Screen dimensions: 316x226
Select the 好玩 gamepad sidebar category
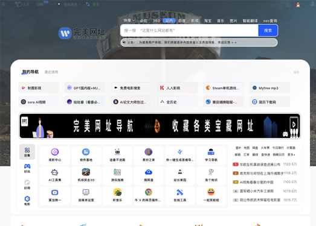pyautogui.click(x=27, y=168)
